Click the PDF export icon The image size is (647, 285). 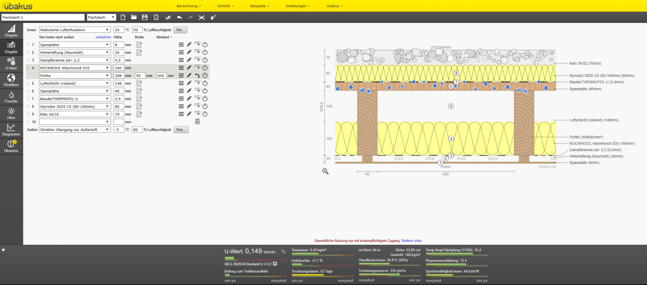pos(156,18)
